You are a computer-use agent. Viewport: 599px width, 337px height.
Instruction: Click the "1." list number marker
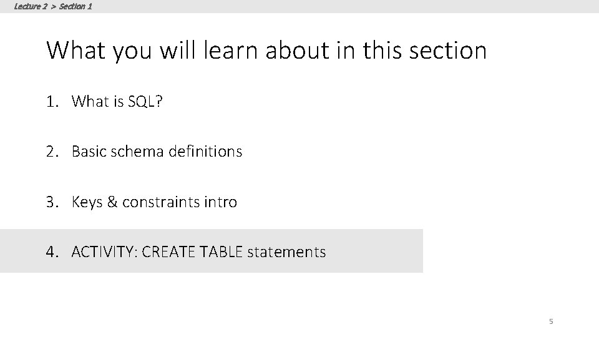52,101
